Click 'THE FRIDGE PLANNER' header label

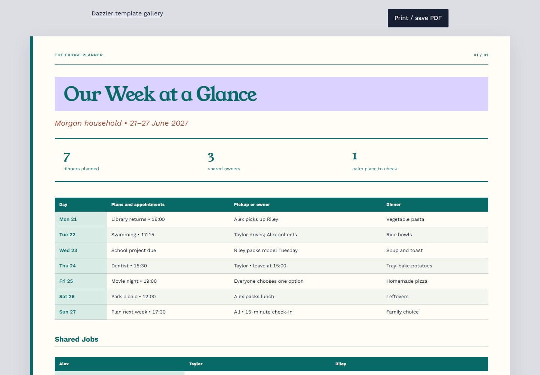point(79,55)
